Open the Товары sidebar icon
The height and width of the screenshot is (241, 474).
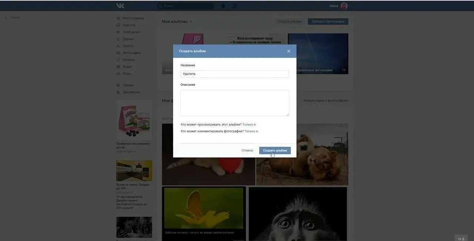(x=118, y=85)
